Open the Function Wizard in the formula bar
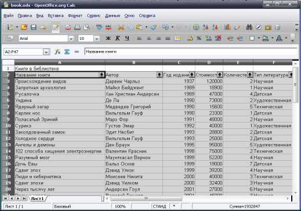Viewport: 301px width, 211px height. pos(57,51)
